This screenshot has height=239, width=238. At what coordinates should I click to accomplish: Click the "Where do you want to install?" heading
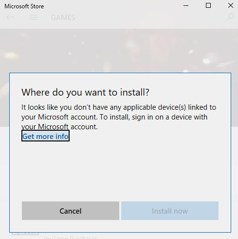pos(85,92)
